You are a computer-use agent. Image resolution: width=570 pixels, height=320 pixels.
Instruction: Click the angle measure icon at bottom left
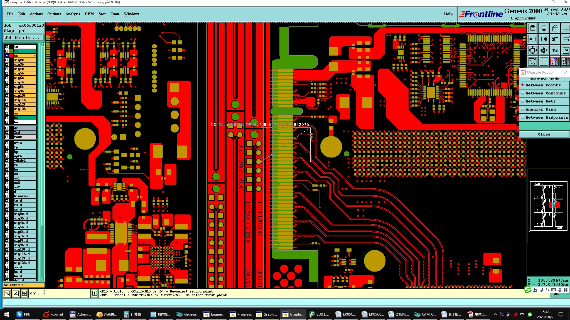[16, 293]
